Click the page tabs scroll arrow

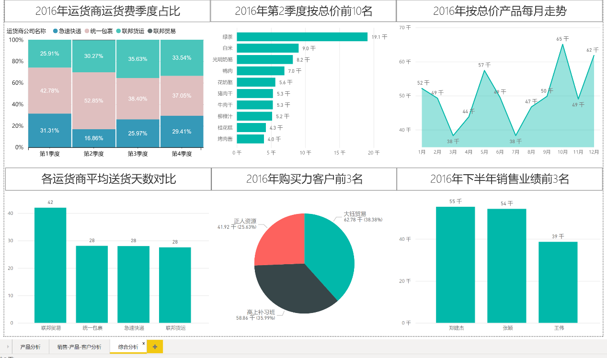pos(8,347)
